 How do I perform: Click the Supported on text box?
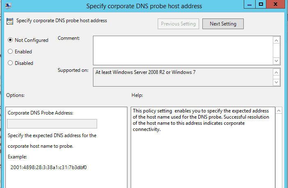pyautogui.click(x=183, y=77)
